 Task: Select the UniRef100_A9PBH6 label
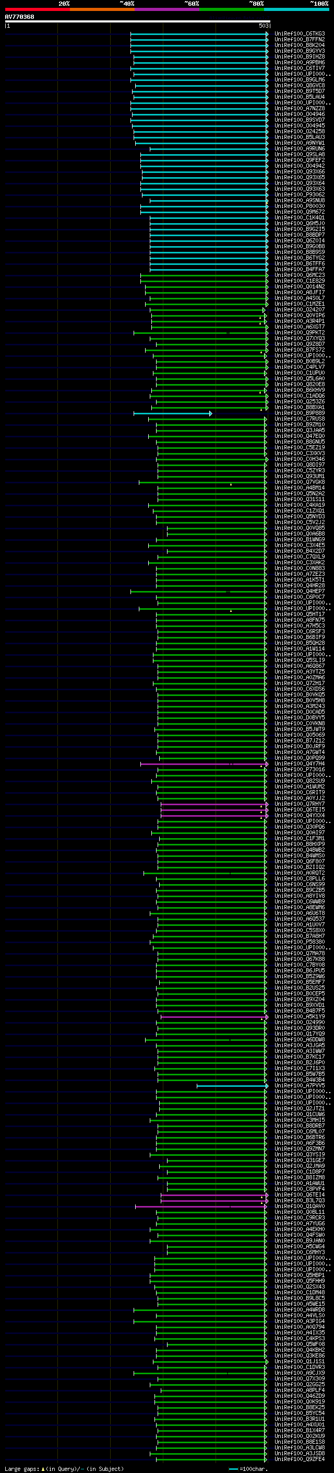tap(300, 62)
